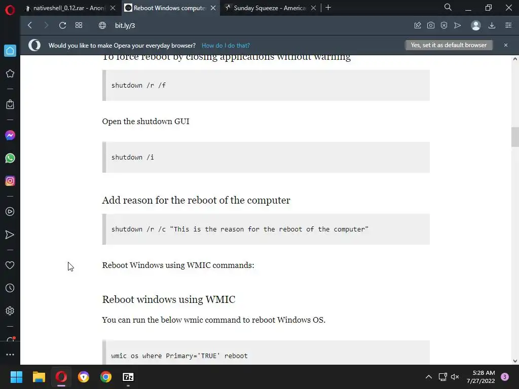Click the page scrollbar thumb
Image resolution: width=519 pixels, height=389 pixels.
click(515, 137)
